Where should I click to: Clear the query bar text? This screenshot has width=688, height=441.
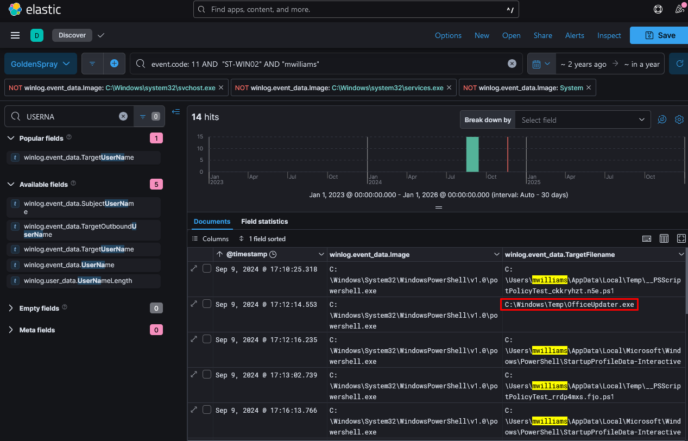pyautogui.click(x=512, y=64)
